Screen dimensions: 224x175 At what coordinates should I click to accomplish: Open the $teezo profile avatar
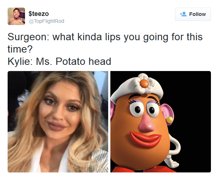[x=16, y=16]
